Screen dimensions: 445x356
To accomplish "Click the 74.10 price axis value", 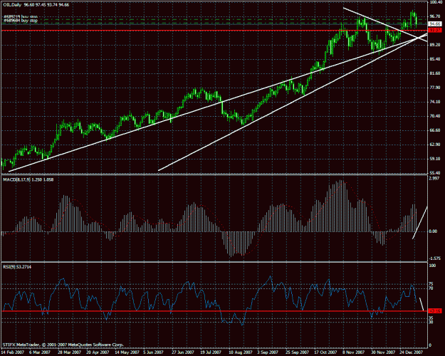I will click(x=435, y=102).
